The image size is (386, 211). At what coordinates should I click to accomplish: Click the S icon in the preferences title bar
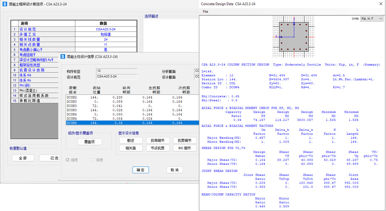[5, 4]
